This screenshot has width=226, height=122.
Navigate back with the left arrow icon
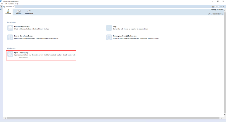[216, 7]
